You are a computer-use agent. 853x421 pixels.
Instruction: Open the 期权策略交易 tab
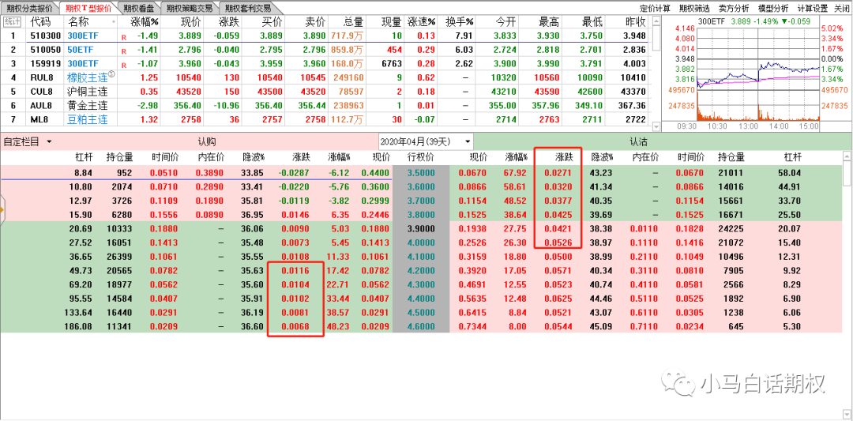[x=190, y=8]
